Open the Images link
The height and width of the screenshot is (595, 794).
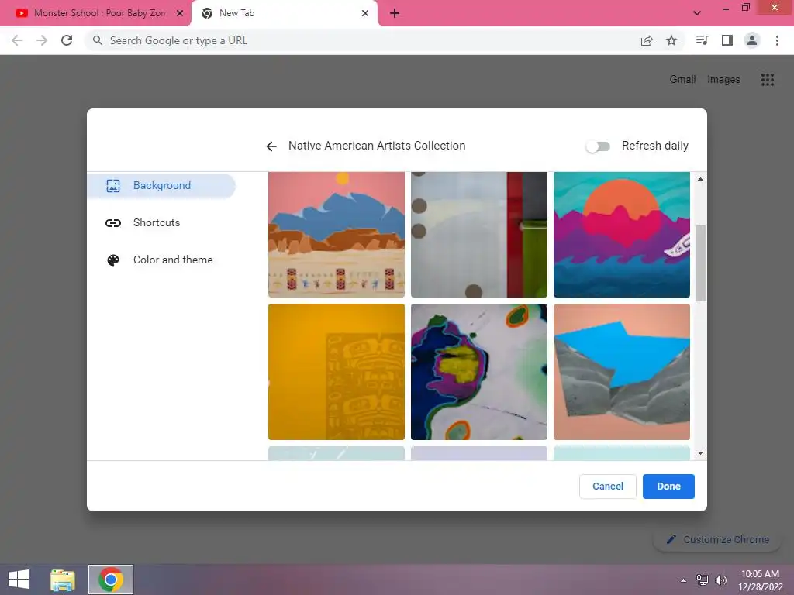coord(723,80)
